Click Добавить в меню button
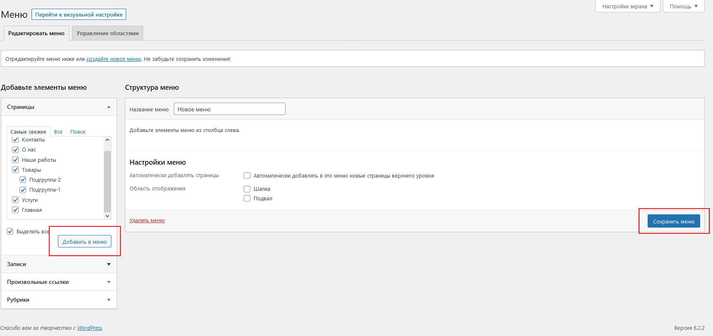The width and height of the screenshot is (713, 336). [84, 242]
